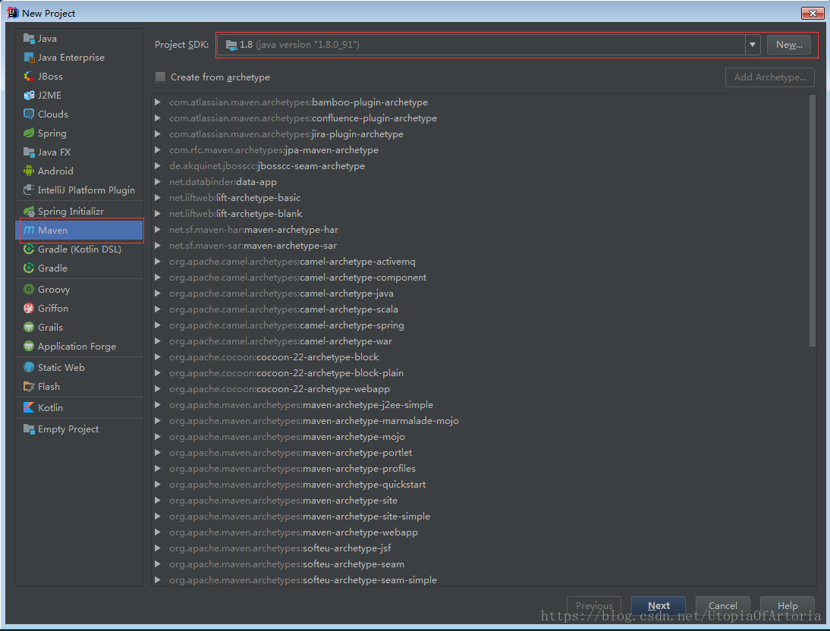830x631 pixels.
Task: Expand maven-archetype-quickstart node
Action: pyautogui.click(x=158, y=485)
